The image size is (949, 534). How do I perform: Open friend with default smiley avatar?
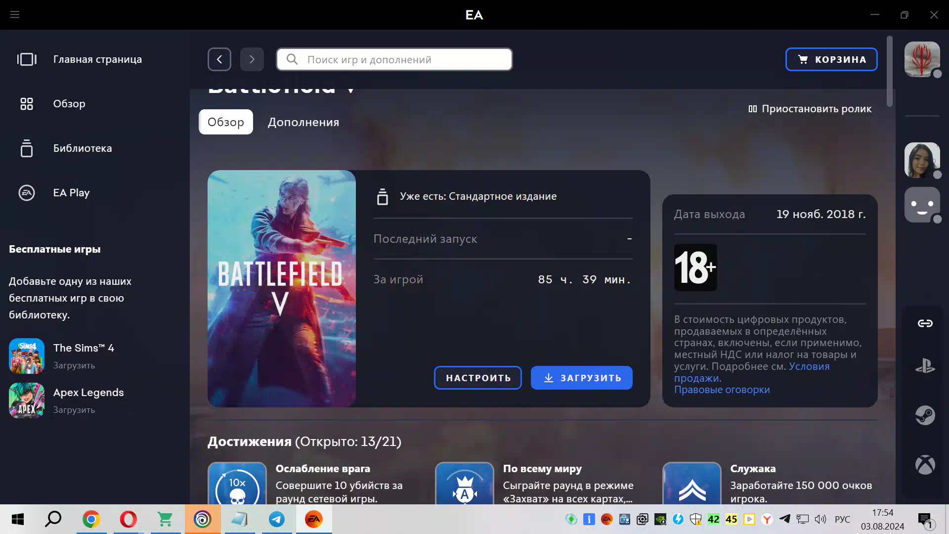coord(922,205)
